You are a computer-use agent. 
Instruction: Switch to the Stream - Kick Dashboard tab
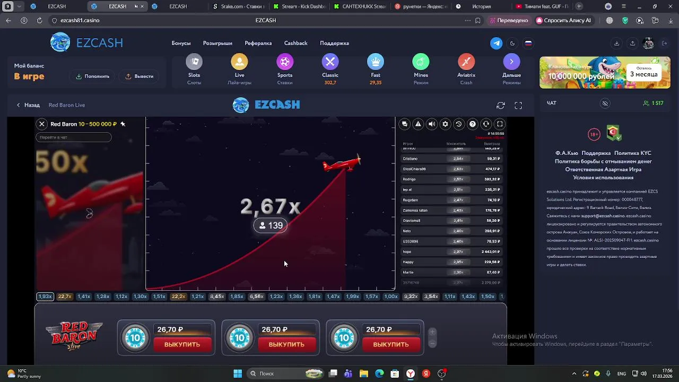point(299,6)
